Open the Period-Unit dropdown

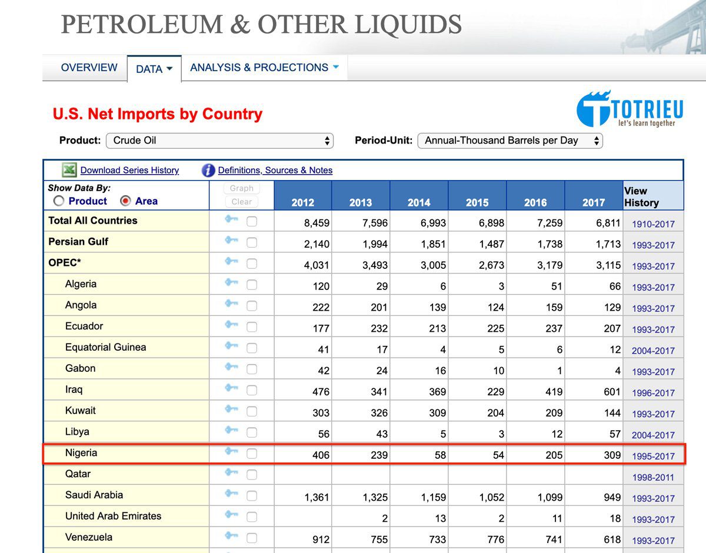click(x=509, y=141)
